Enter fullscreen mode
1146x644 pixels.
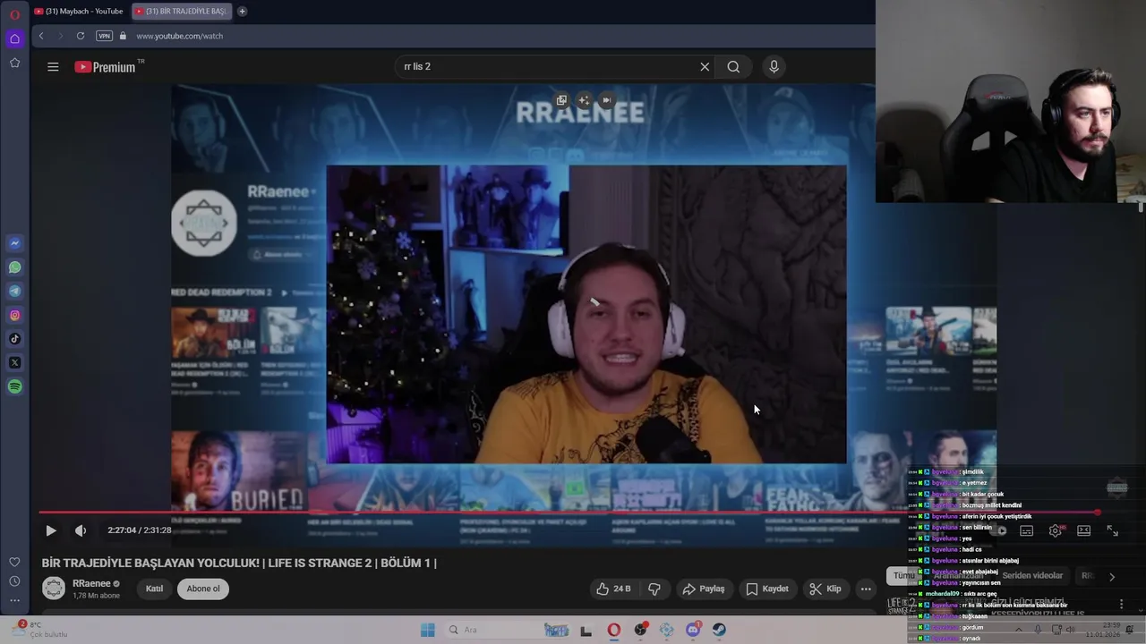tap(1112, 530)
